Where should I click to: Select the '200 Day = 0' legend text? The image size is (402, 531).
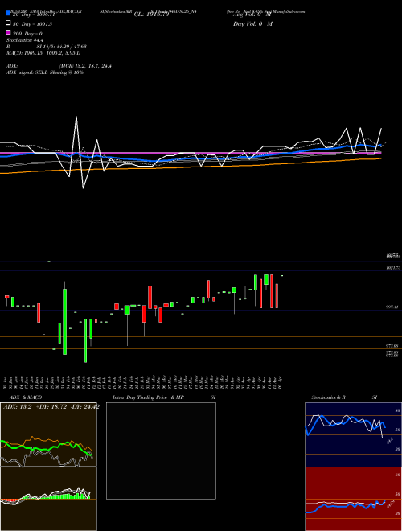pyautogui.click(x=28, y=34)
